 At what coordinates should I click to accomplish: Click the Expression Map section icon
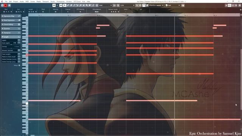19,16
